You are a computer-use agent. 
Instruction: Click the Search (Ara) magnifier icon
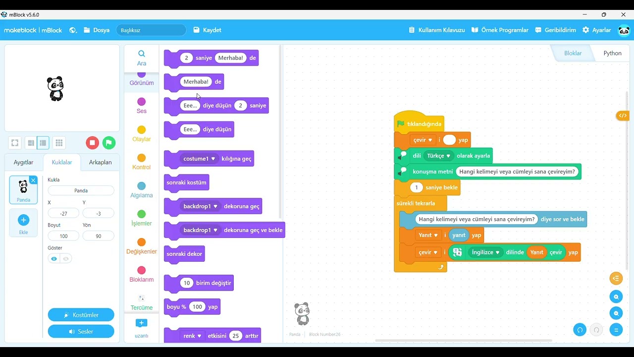(142, 54)
